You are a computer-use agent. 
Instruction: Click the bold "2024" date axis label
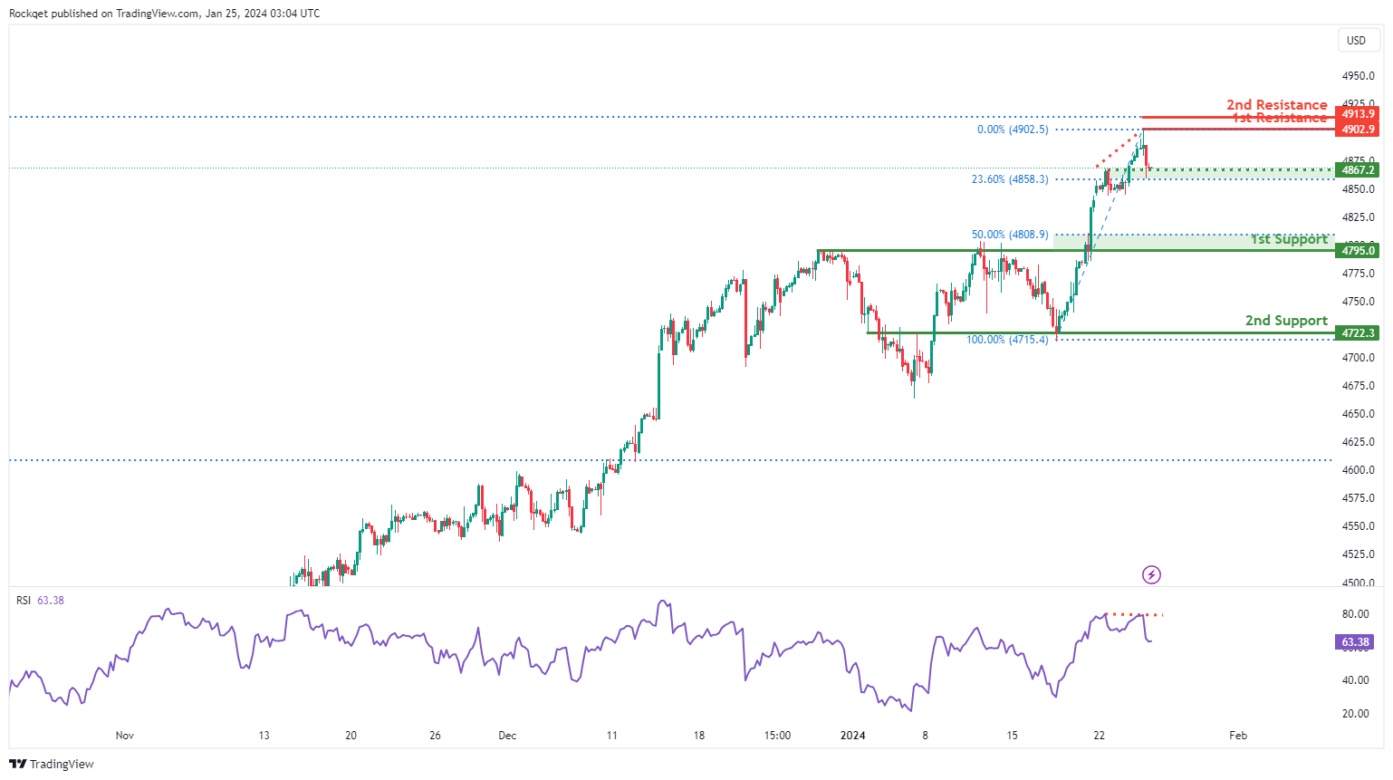[x=853, y=736]
